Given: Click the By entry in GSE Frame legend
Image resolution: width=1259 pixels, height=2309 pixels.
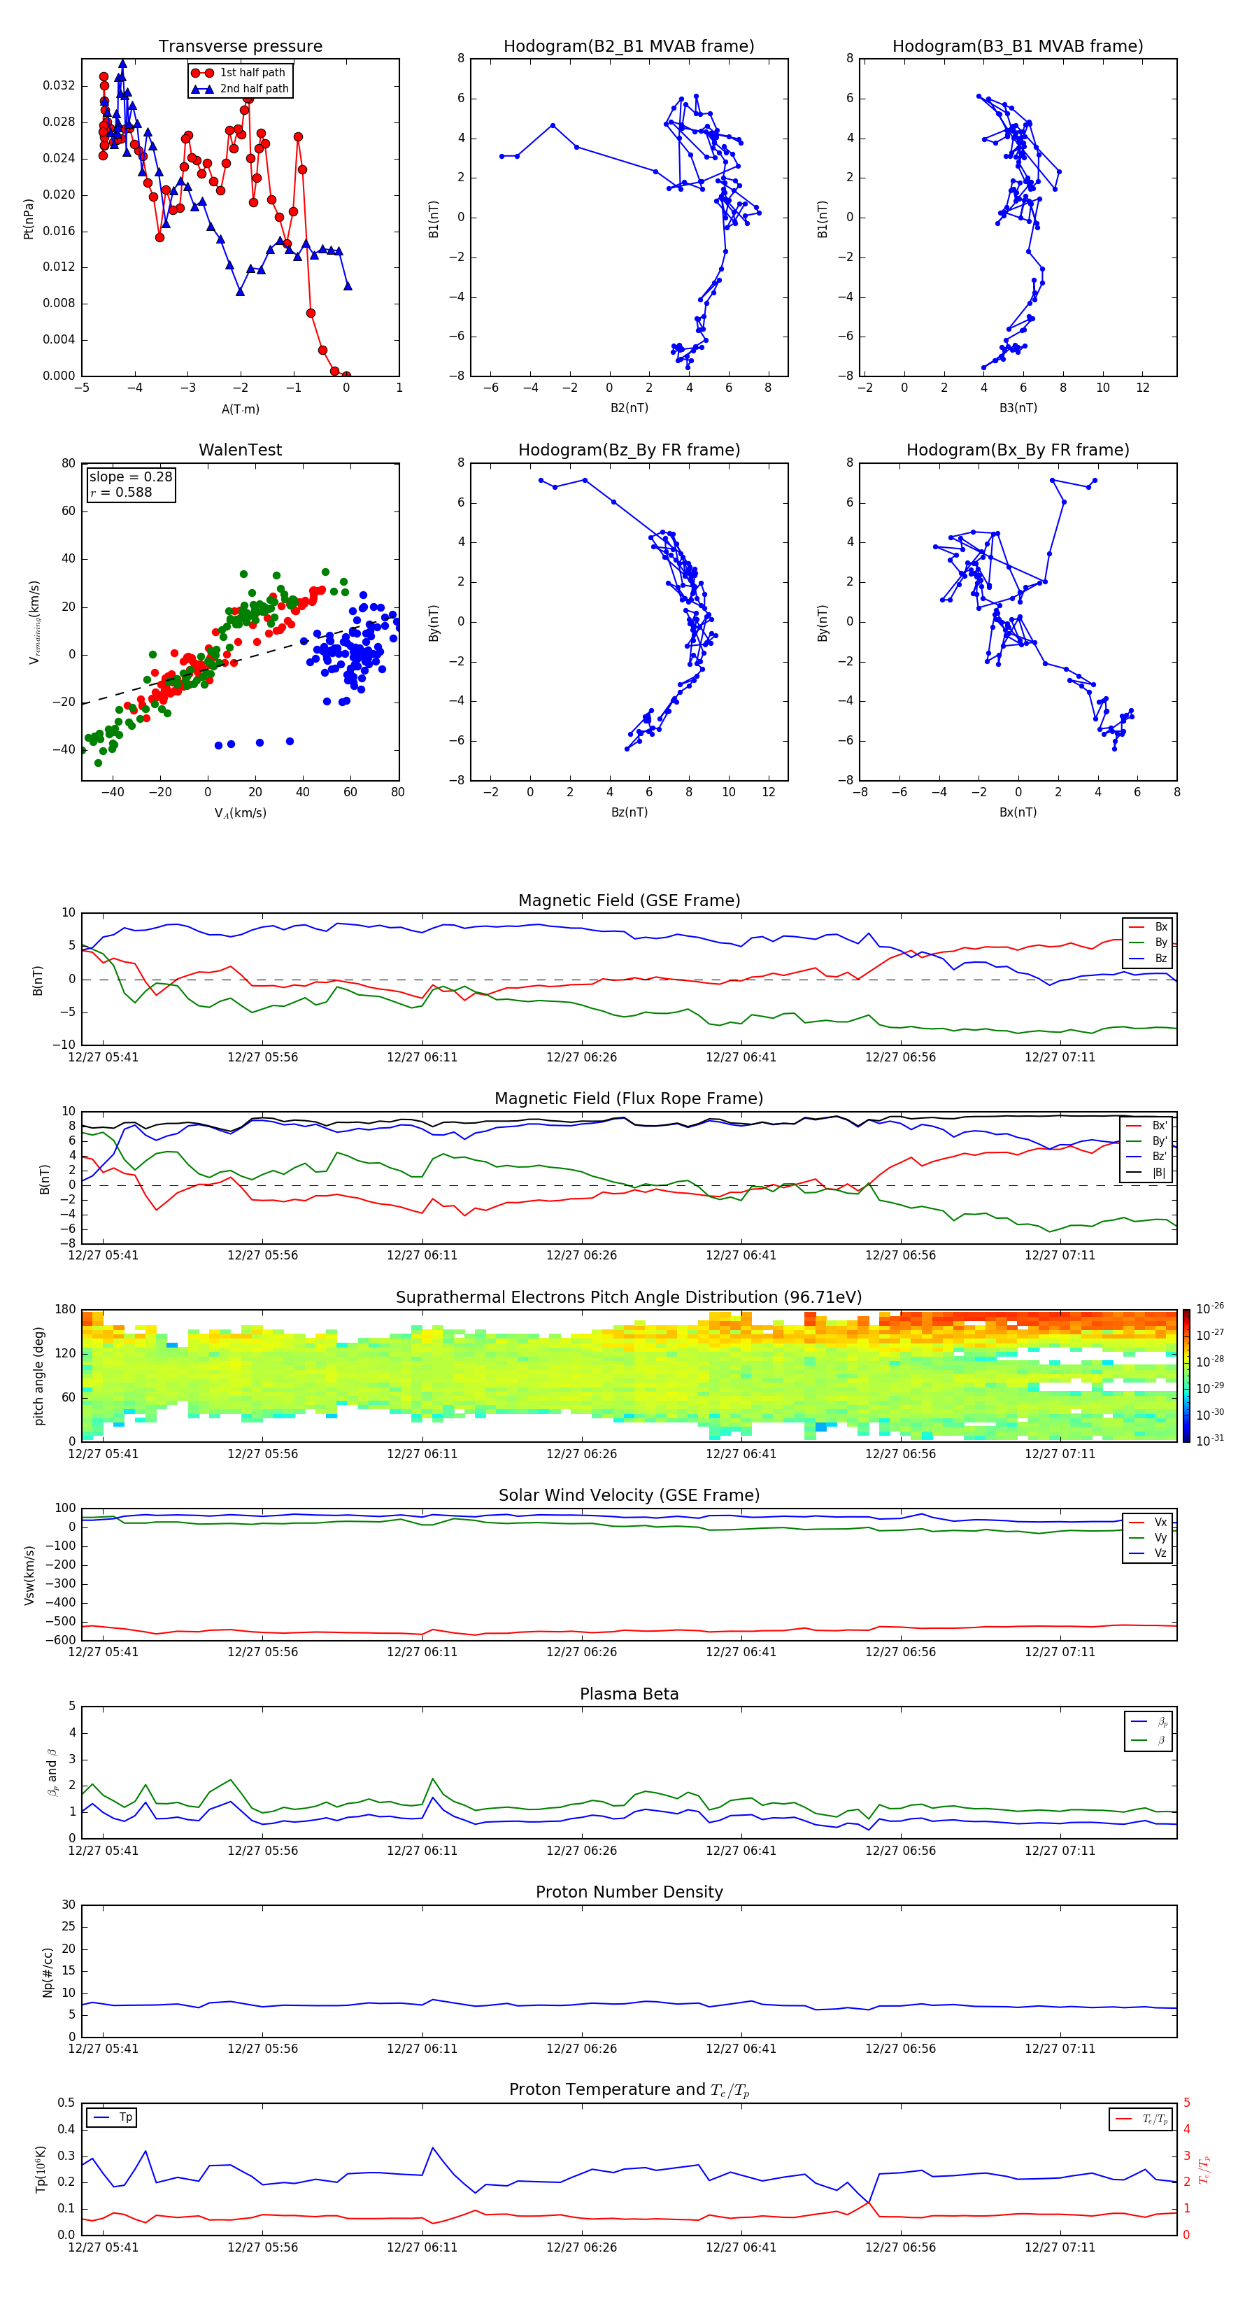Looking at the screenshot, I should pyautogui.click(x=1148, y=942).
